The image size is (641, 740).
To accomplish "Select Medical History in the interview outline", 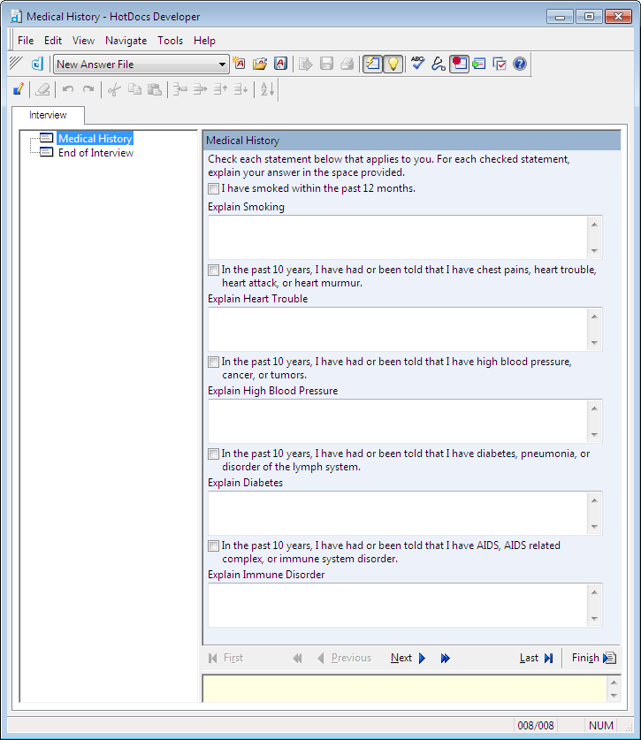I will 95,139.
